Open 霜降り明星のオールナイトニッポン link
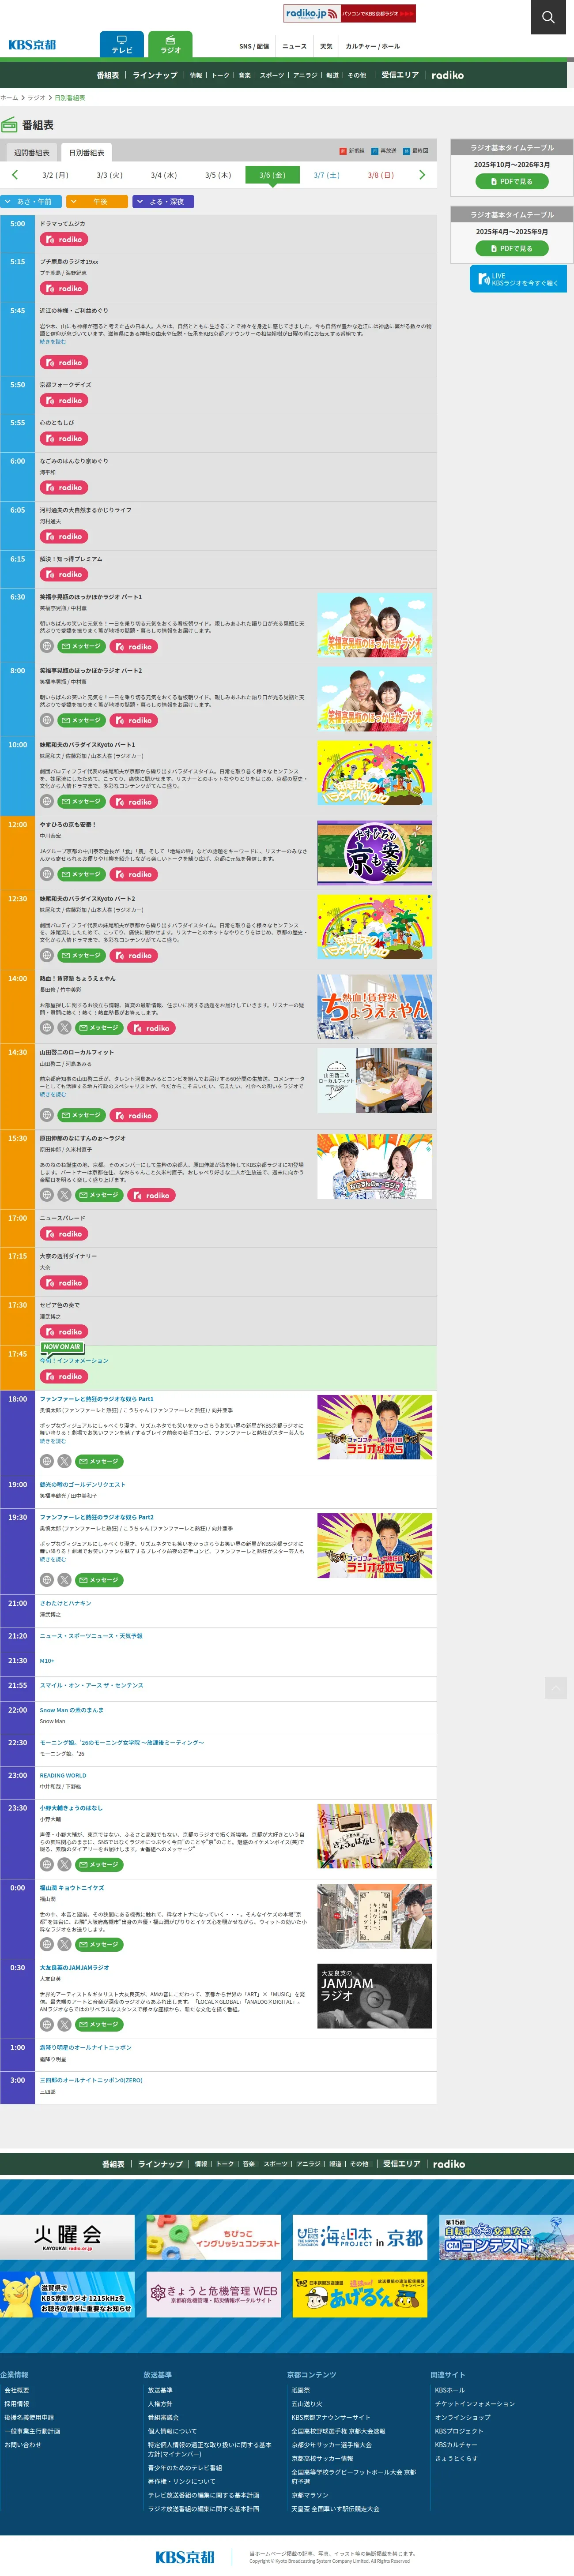 [85, 2048]
